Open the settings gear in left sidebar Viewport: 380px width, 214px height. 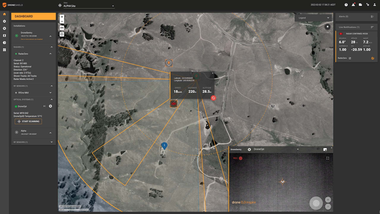(x=4, y=21)
